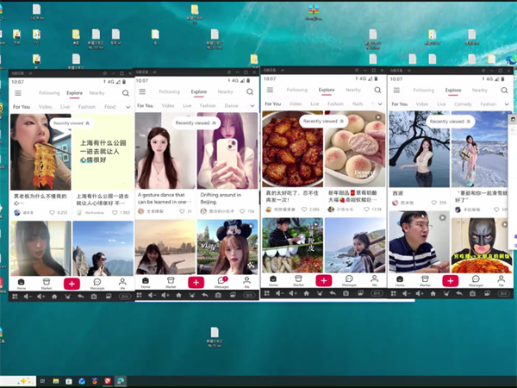Expand category list chevron in third phone window

380,104
